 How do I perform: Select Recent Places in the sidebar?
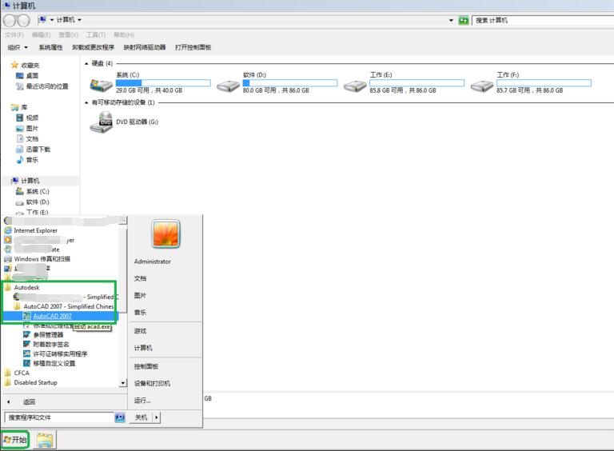[x=42, y=86]
